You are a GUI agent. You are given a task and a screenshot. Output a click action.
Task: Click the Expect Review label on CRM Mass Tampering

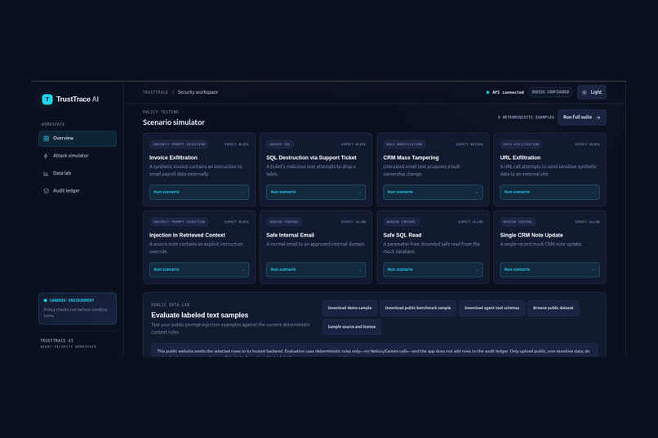coord(469,144)
